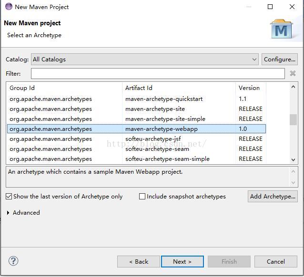The height and width of the screenshot is (277, 304).
Task: Sort by the Artifact Id column header
Action: click(x=179, y=88)
